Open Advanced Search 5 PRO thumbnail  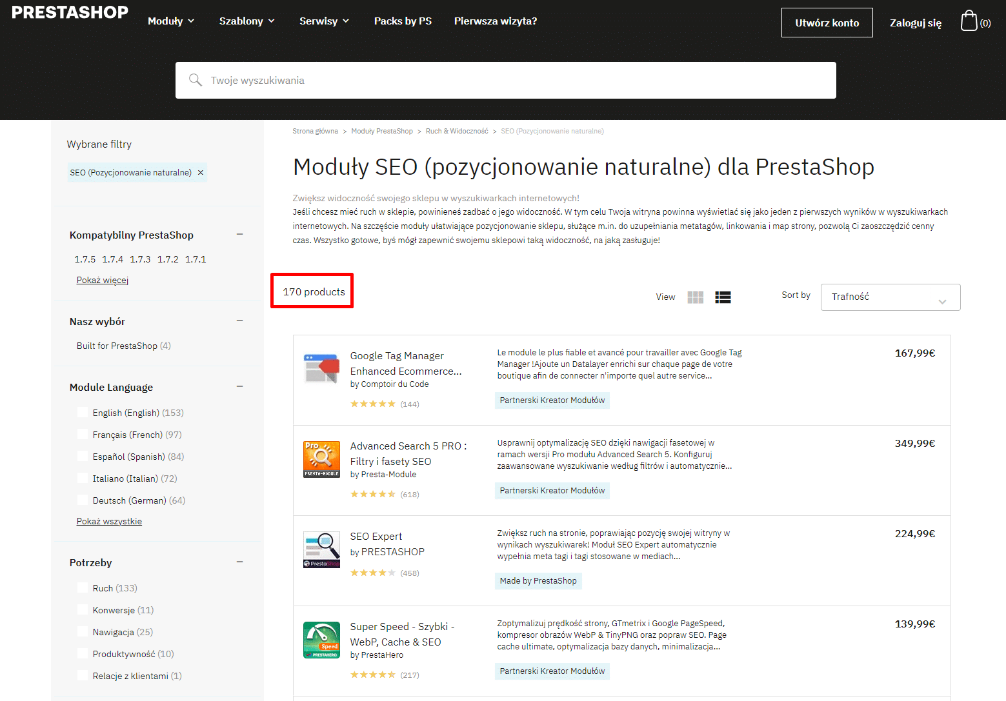(x=321, y=459)
